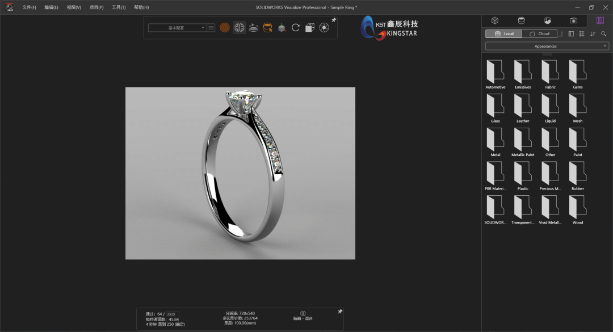Click the 3D object manipulation axis icon
Image resolution: width=613 pixels, height=332 pixels.
(x=282, y=27)
